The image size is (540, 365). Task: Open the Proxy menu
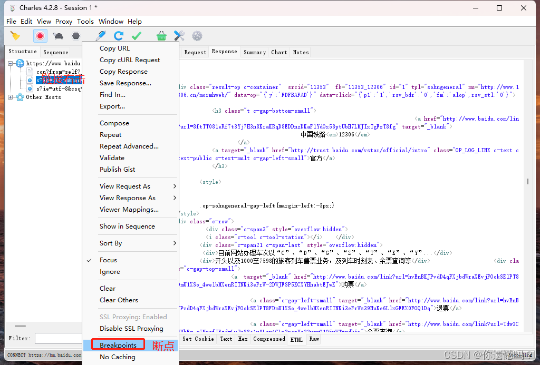point(64,21)
